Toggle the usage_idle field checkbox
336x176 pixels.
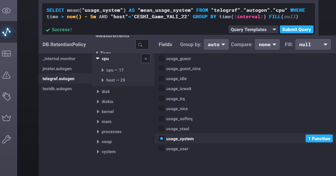tap(161, 78)
